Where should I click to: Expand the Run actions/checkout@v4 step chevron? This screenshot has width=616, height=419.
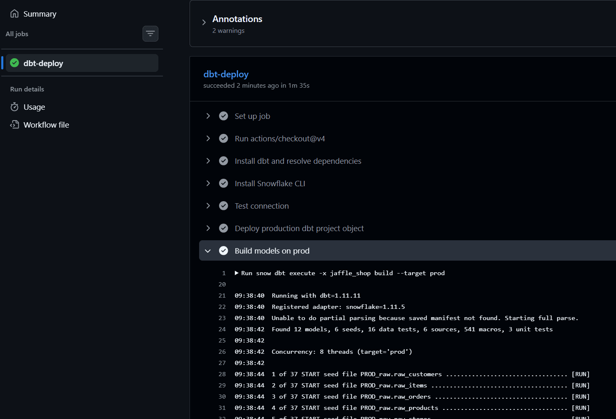(x=208, y=138)
